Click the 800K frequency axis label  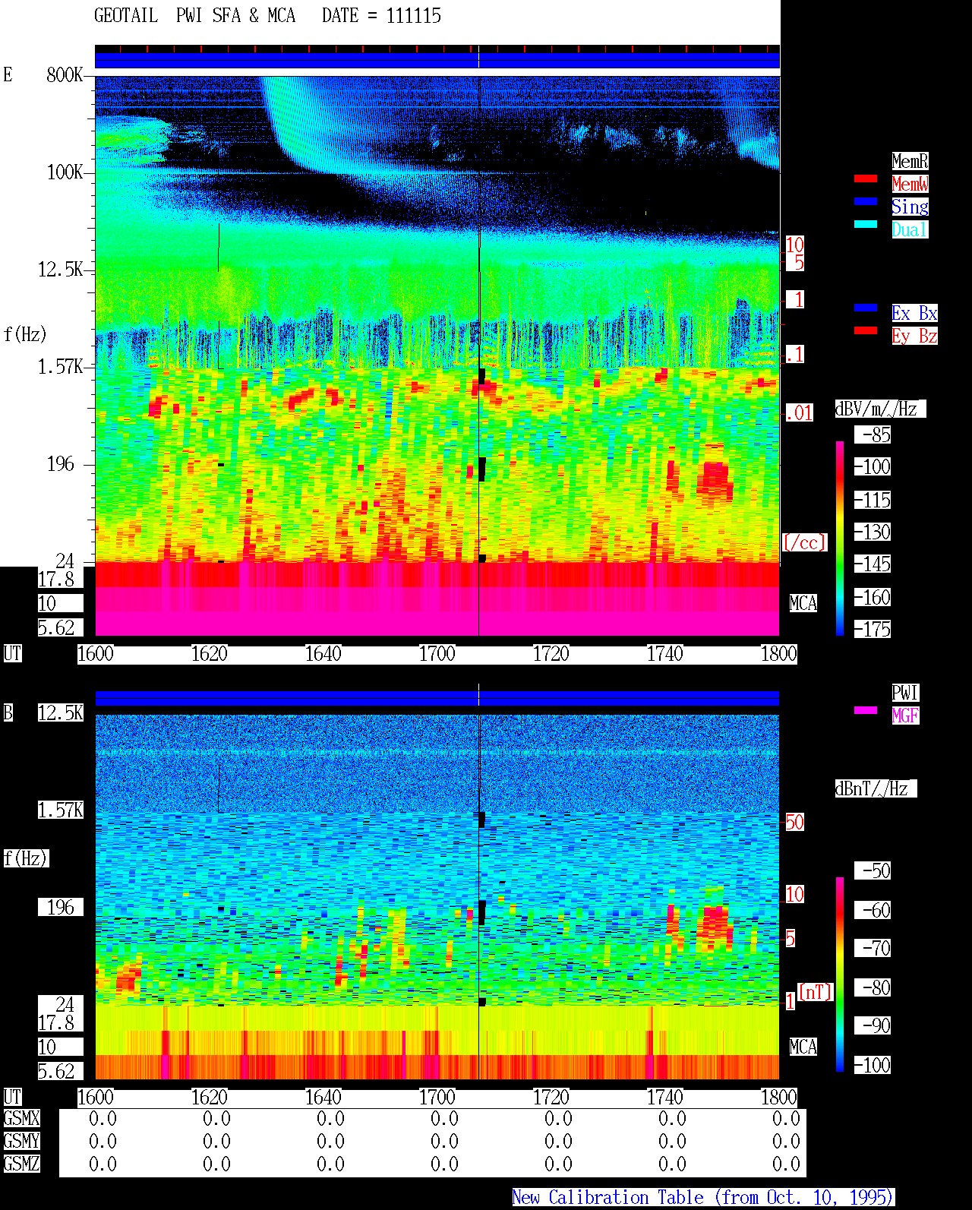point(65,75)
